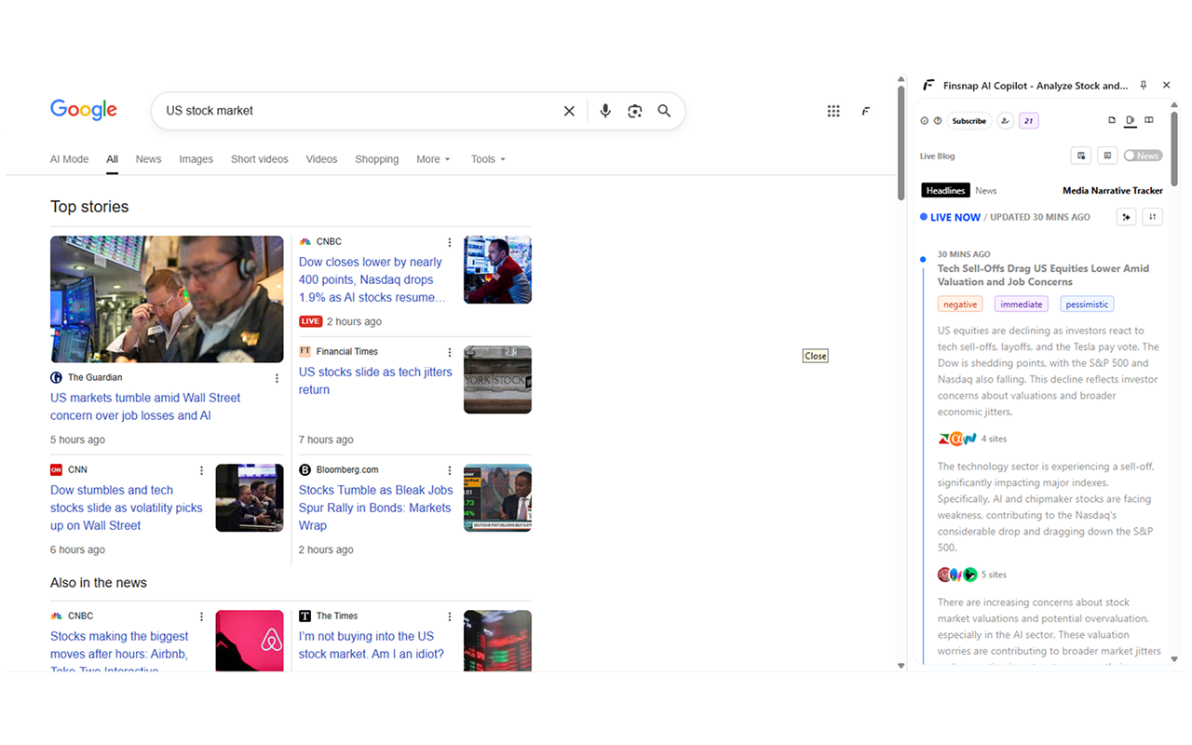Open the CNN story thumbnail
Screen dimensions: 1192x745
point(250,498)
